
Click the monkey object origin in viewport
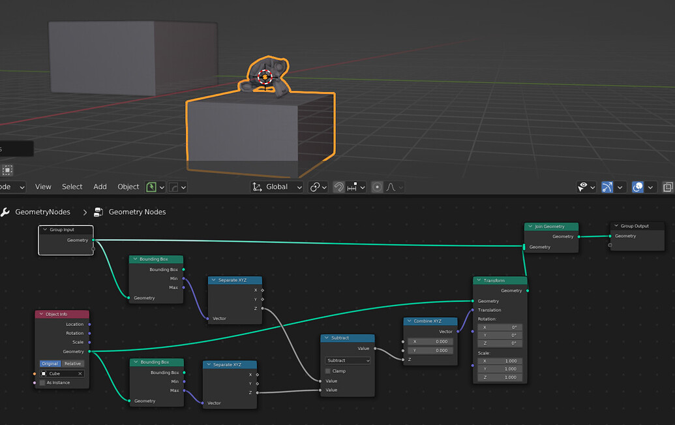[265, 77]
